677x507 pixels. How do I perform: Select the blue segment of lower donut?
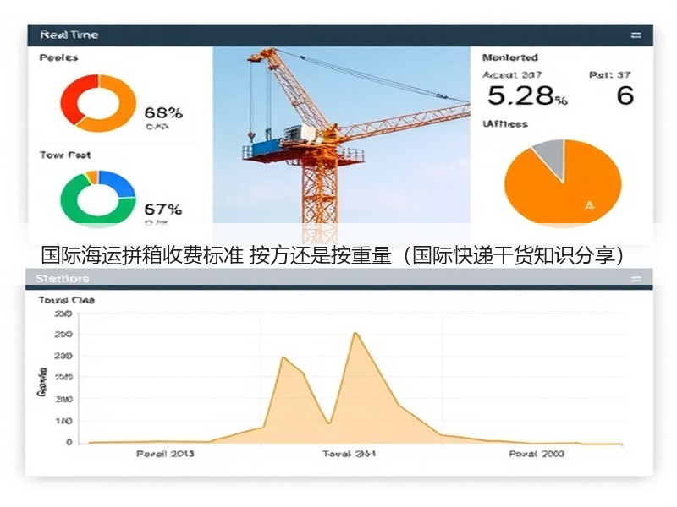(118, 183)
